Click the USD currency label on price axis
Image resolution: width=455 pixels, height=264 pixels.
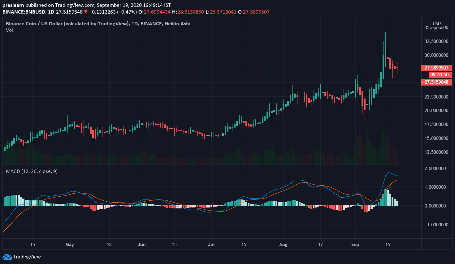[436, 23]
